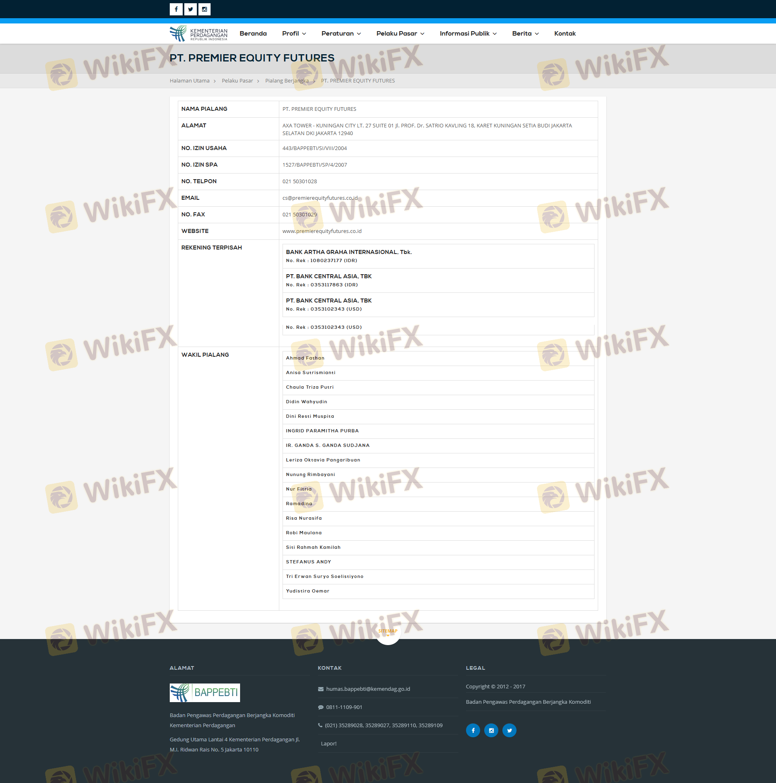Viewport: 776px width, 783px height.
Task: Open the footer Instagram round icon
Action: click(x=491, y=730)
